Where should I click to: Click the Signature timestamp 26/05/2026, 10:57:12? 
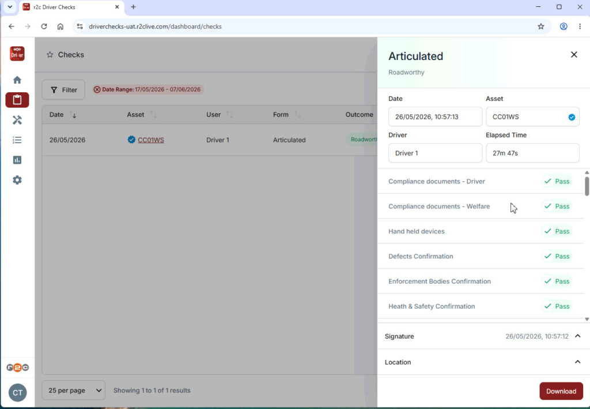tap(537, 336)
